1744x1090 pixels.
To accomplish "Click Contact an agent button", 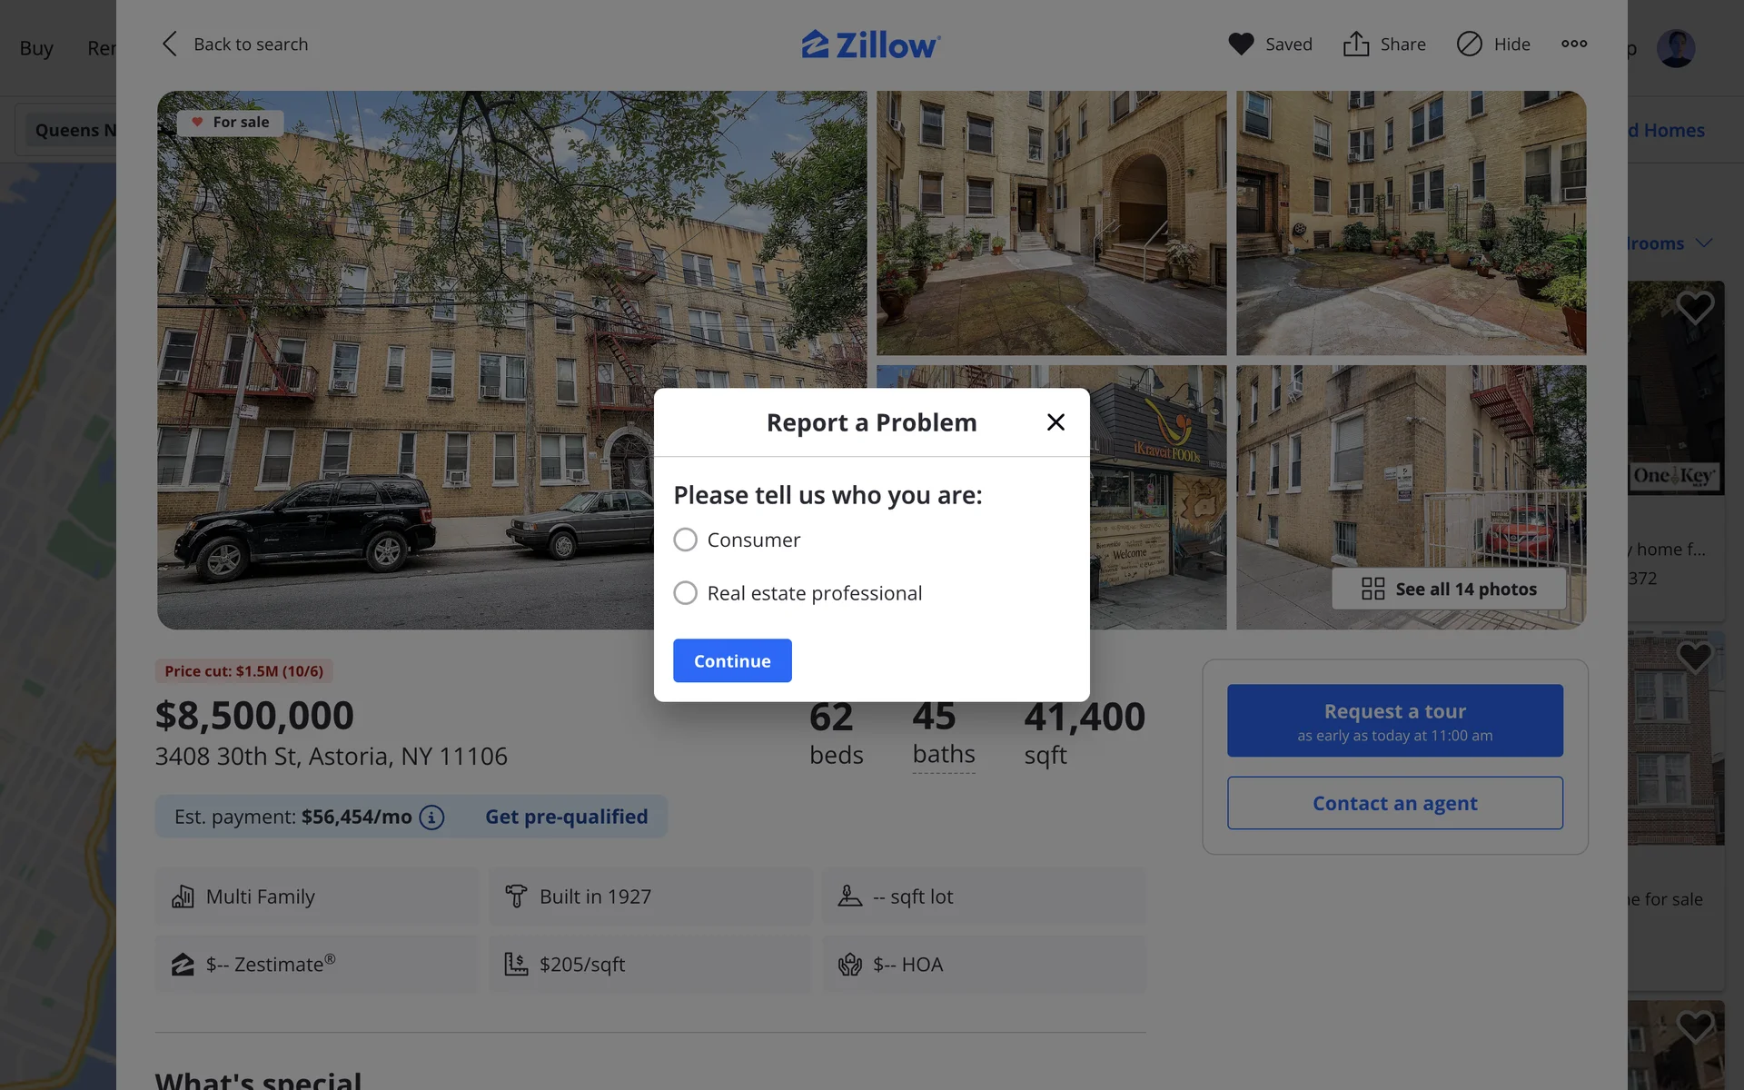I will [1395, 803].
